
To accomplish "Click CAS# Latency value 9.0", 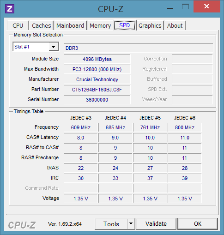I will point(115,138).
